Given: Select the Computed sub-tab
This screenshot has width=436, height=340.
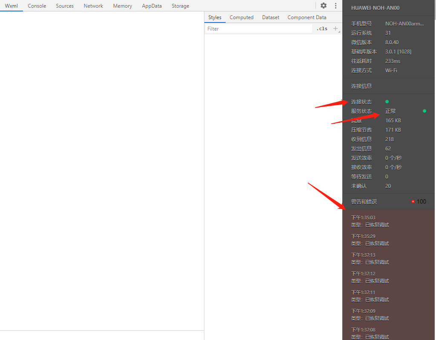Looking at the screenshot, I should point(242,17).
